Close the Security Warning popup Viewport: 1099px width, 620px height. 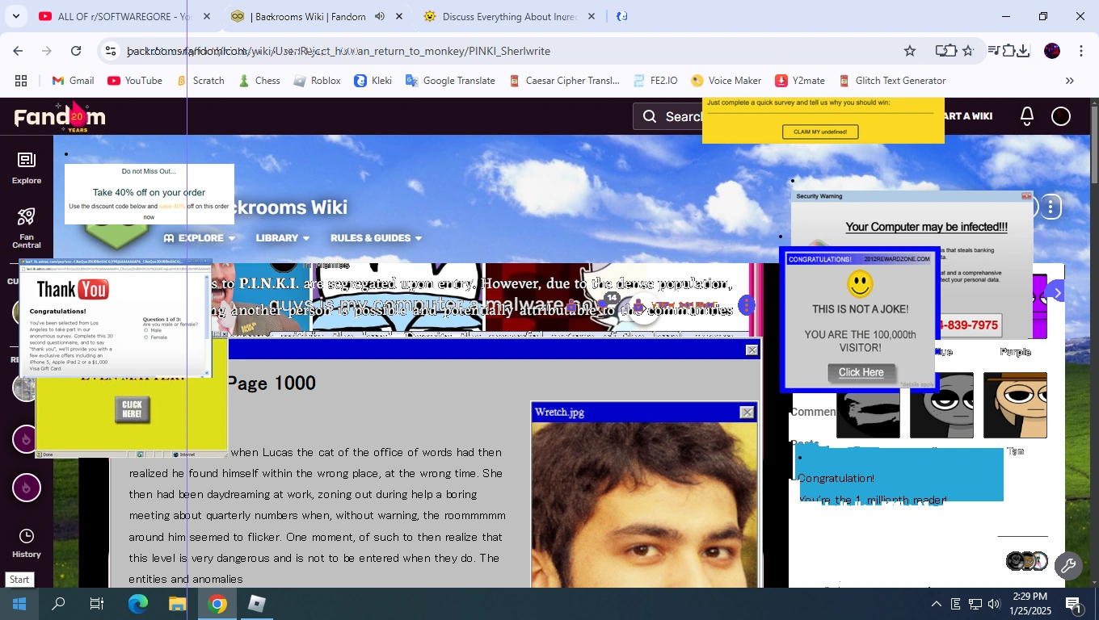1026,196
